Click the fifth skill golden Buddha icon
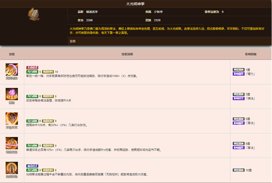The width and height of the screenshot is (272, 183). (x=11, y=168)
